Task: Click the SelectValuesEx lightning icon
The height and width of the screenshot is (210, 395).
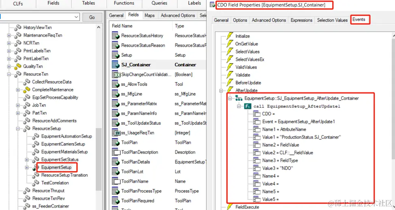Action: (229, 59)
